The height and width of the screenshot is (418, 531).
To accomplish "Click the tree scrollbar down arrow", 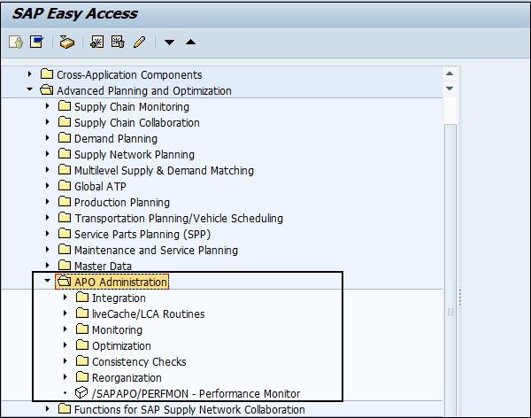I will tap(450, 89).
